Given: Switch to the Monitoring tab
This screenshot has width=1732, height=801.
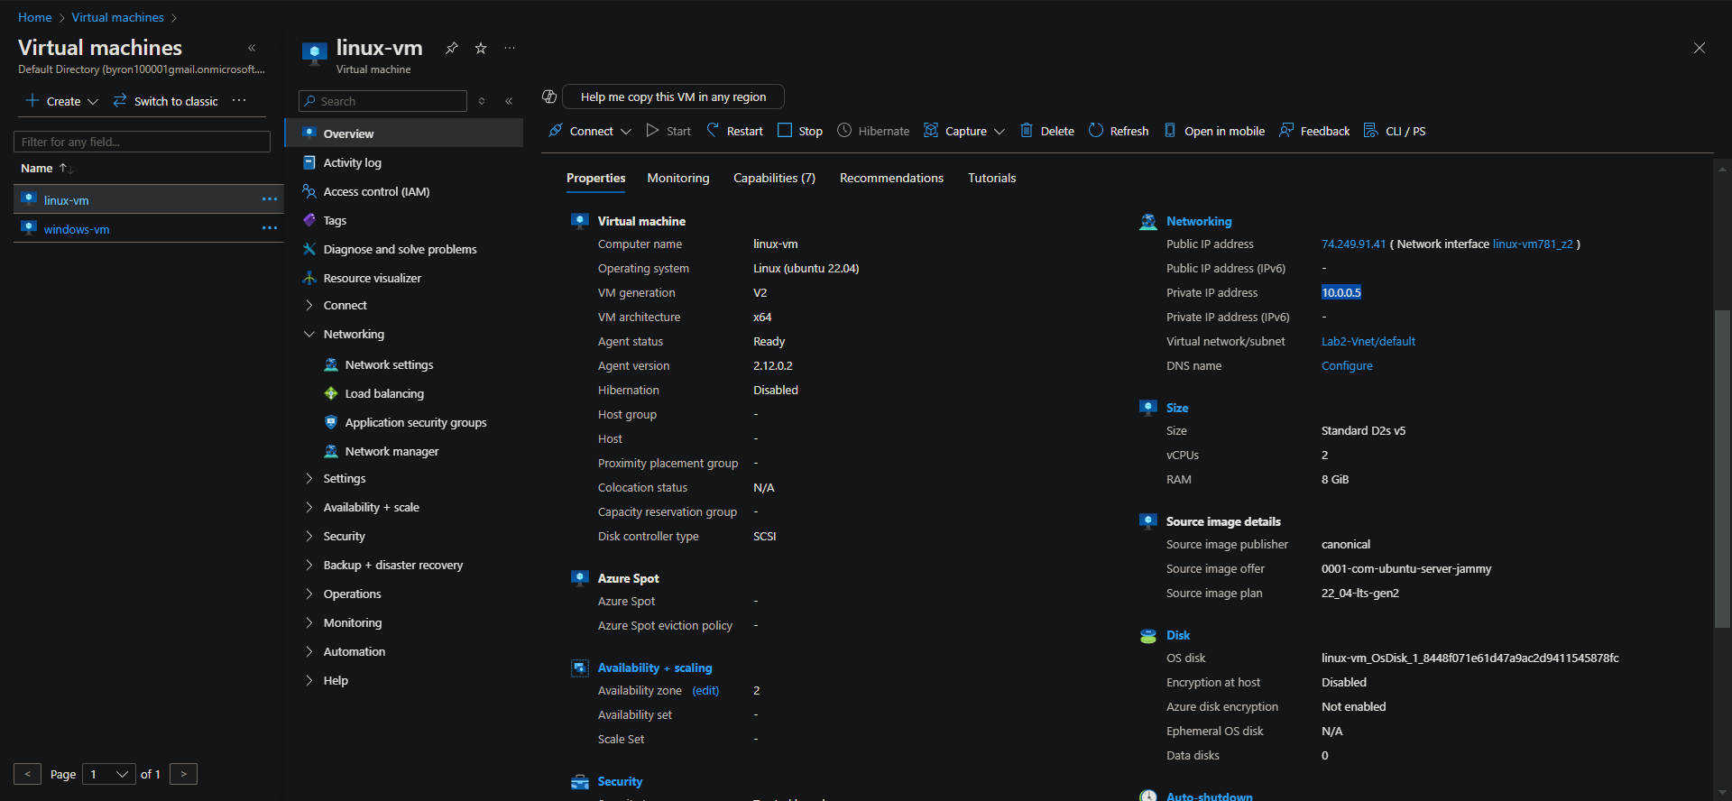Looking at the screenshot, I should [678, 178].
